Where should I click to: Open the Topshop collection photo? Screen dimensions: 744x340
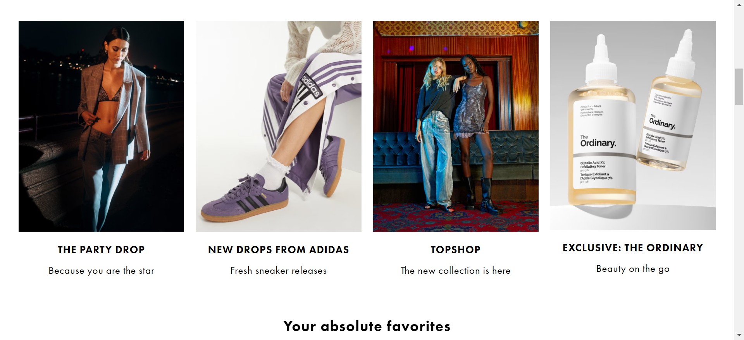tap(456, 126)
